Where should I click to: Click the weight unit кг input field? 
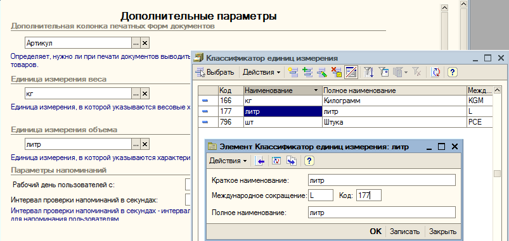point(78,94)
